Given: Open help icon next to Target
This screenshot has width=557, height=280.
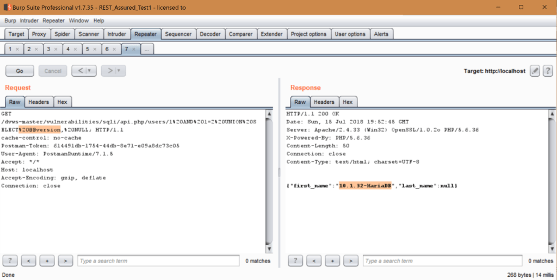Looking at the screenshot, I should pos(548,71).
